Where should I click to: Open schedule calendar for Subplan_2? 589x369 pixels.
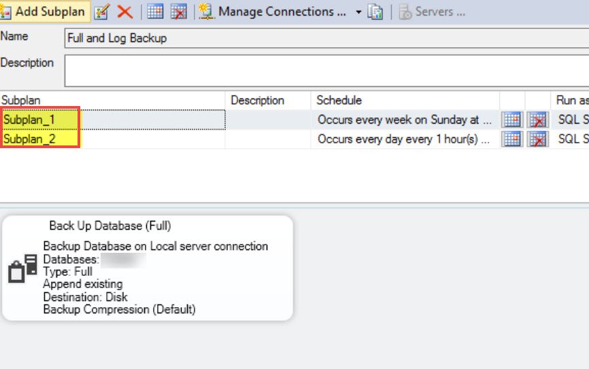point(512,139)
